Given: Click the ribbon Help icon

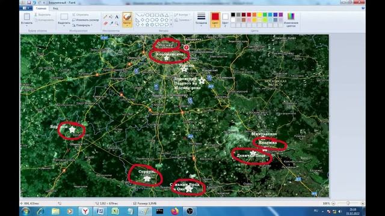Looking at the screenshot, I should [363, 8].
